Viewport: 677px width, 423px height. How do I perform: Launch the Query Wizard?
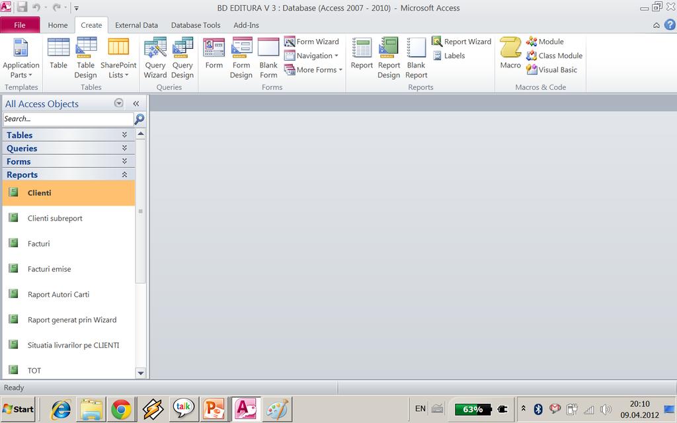pos(155,58)
